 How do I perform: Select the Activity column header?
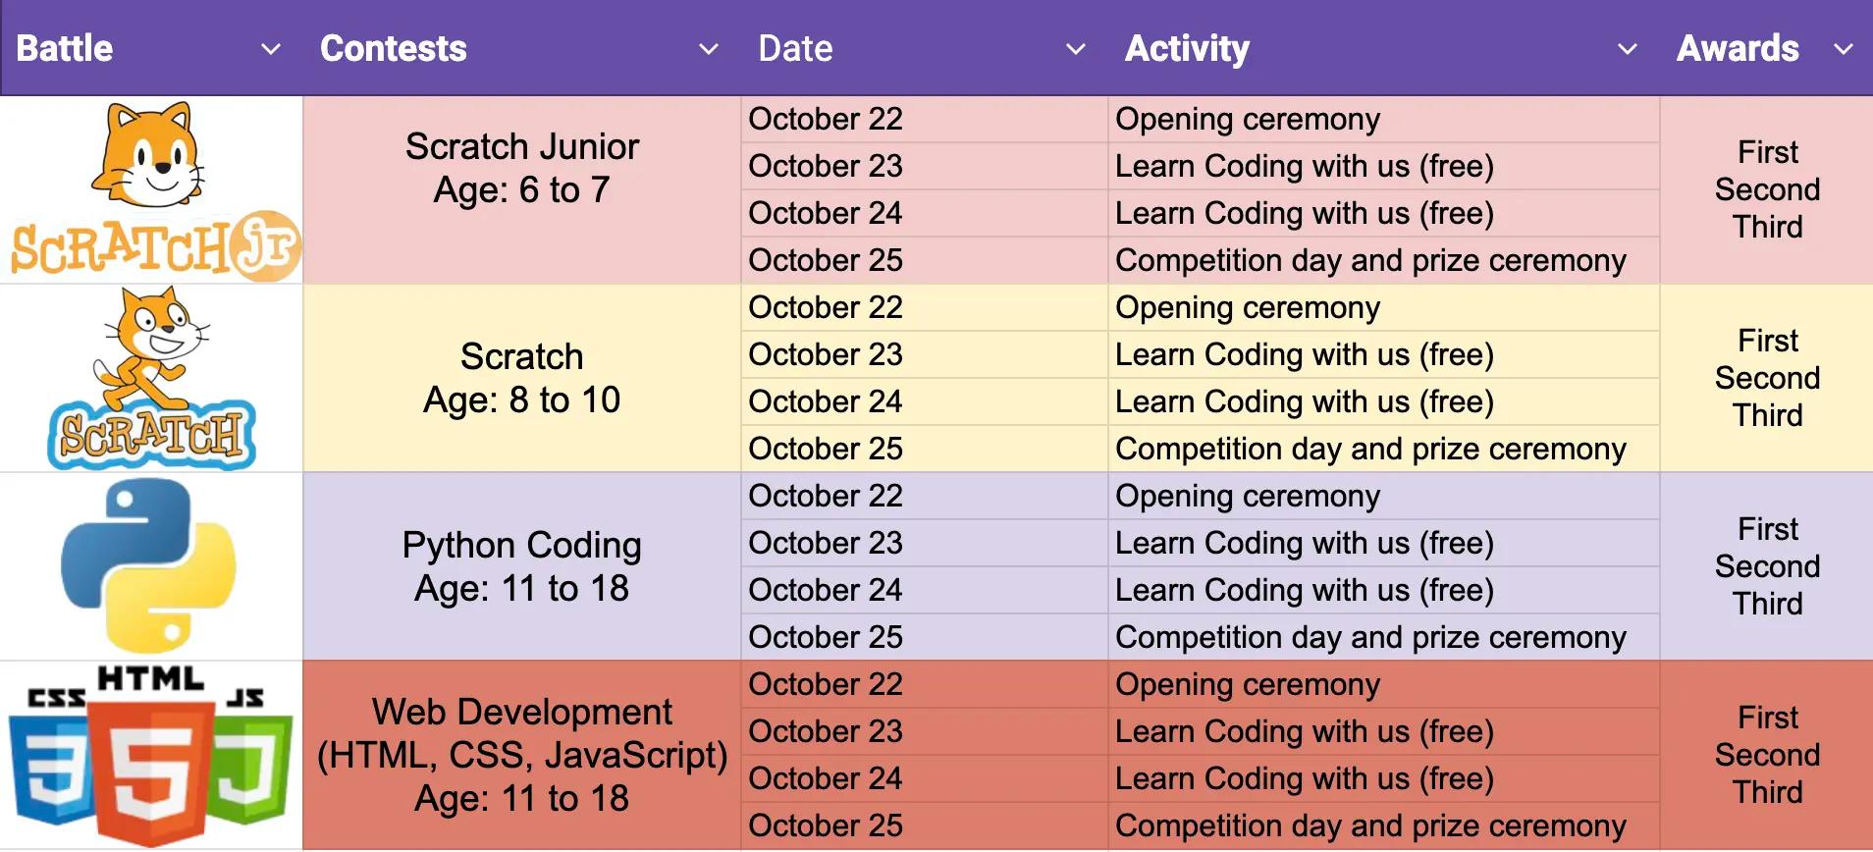coord(1188,49)
